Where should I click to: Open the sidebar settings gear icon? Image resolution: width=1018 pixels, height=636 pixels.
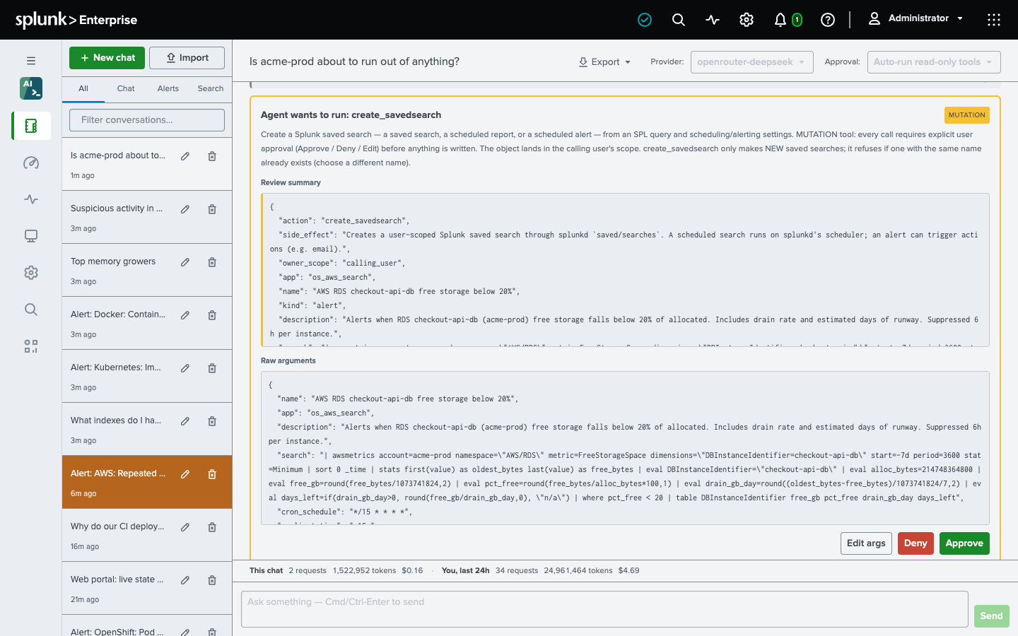tap(31, 273)
